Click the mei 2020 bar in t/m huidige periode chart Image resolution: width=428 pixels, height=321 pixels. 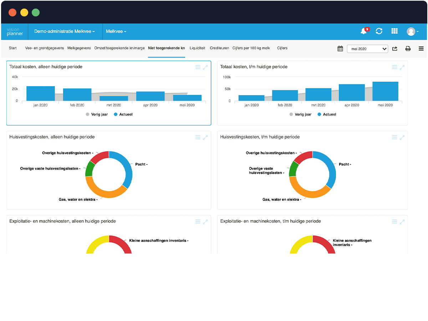[385, 91]
